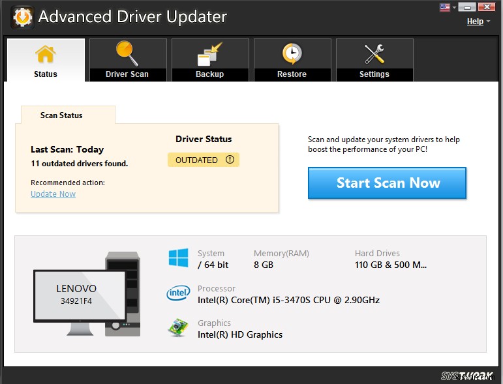Click the Intel processor logo
503x384 pixels.
tap(178, 293)
